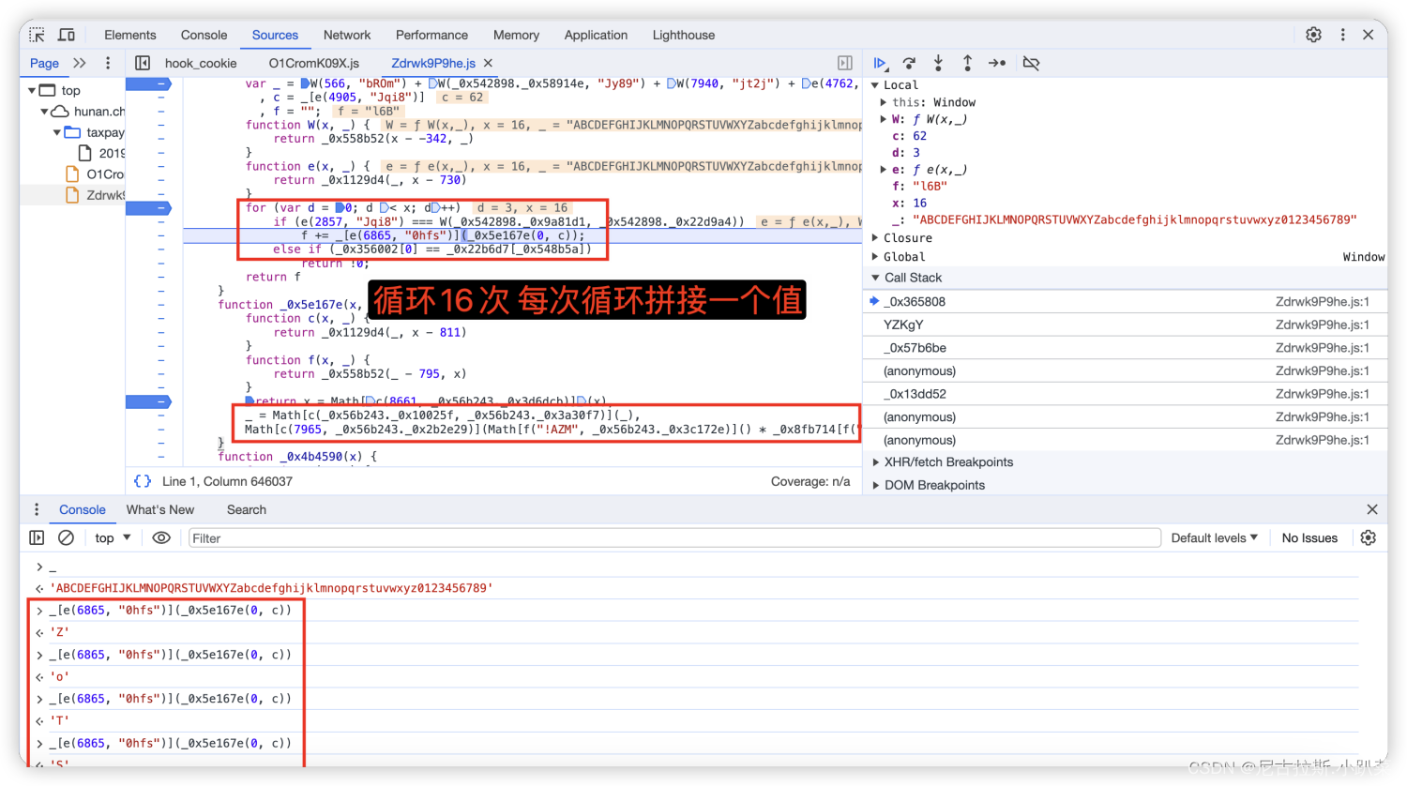Open the Lighthouse tab
This screenshot has height=786, width=1407.
(684, 35)
